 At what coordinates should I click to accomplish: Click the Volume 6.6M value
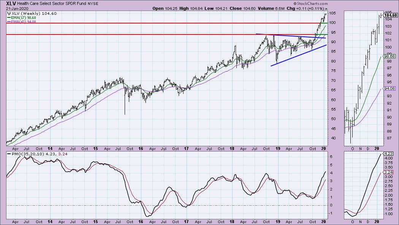pyautogui.click(x=271, y=8)
